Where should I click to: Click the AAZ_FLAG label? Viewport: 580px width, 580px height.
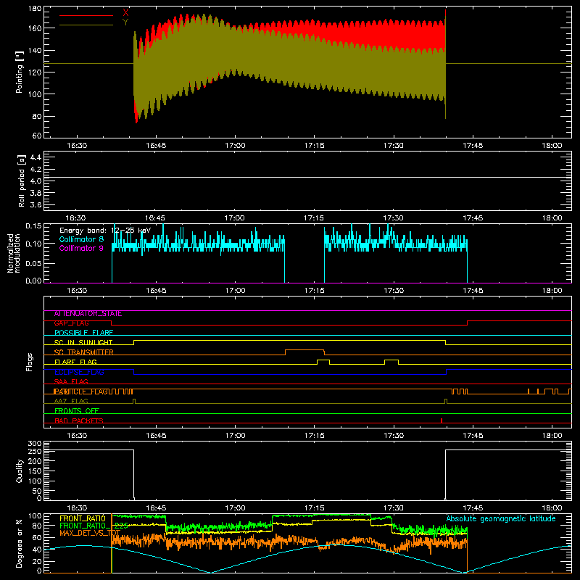pos(71,402)
